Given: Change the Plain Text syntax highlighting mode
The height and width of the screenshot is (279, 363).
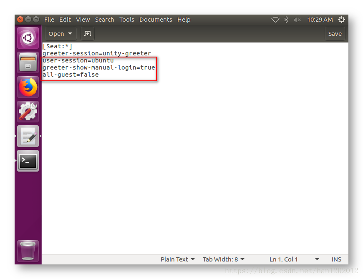Looking at the screenshot, I should pyautogui.click(x=177, y=259).
